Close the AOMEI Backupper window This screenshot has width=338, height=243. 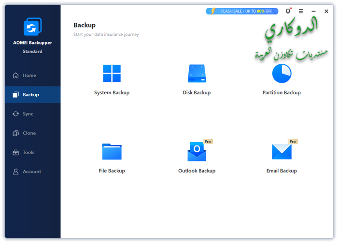(x=326, y=11)
